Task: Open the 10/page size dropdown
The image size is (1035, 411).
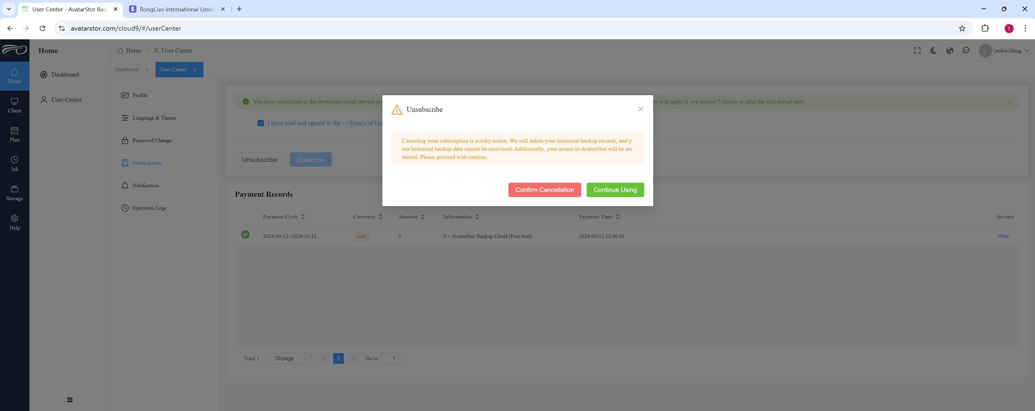Action: click(289, 358)
